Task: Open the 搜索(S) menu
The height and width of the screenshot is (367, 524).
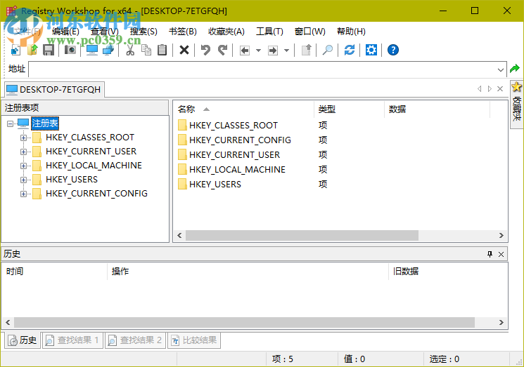Action: (143, 32)
